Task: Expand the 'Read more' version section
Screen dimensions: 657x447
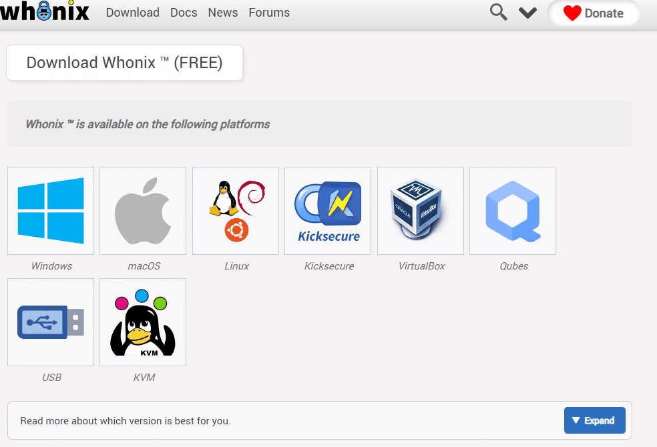Action: pos(594,420)
